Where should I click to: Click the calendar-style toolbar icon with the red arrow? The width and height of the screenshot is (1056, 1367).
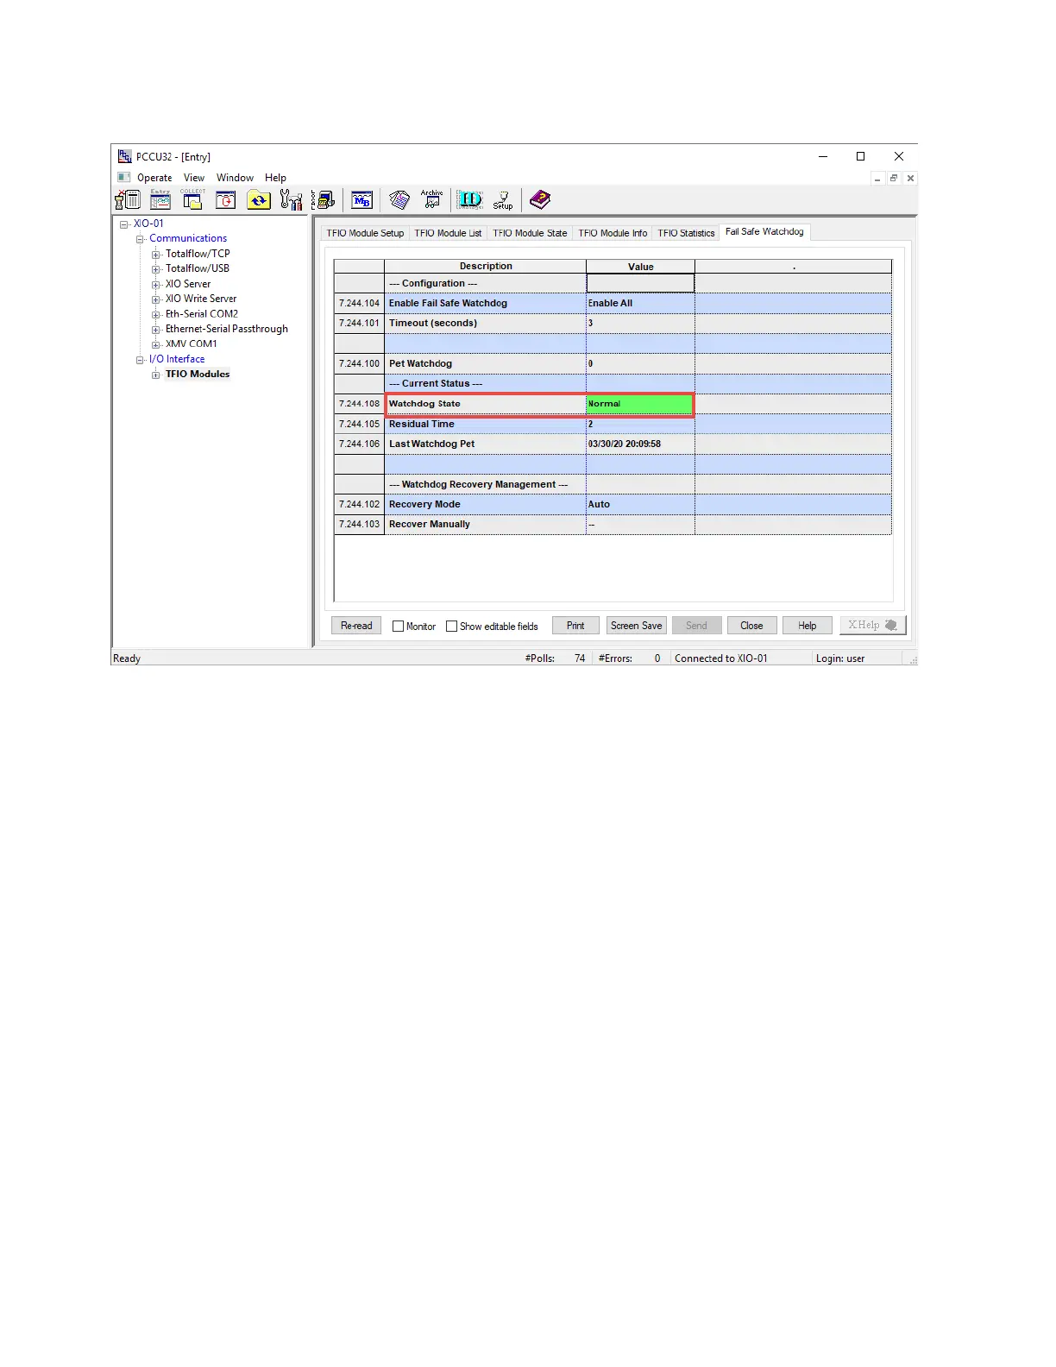click(x=225, y=200)
